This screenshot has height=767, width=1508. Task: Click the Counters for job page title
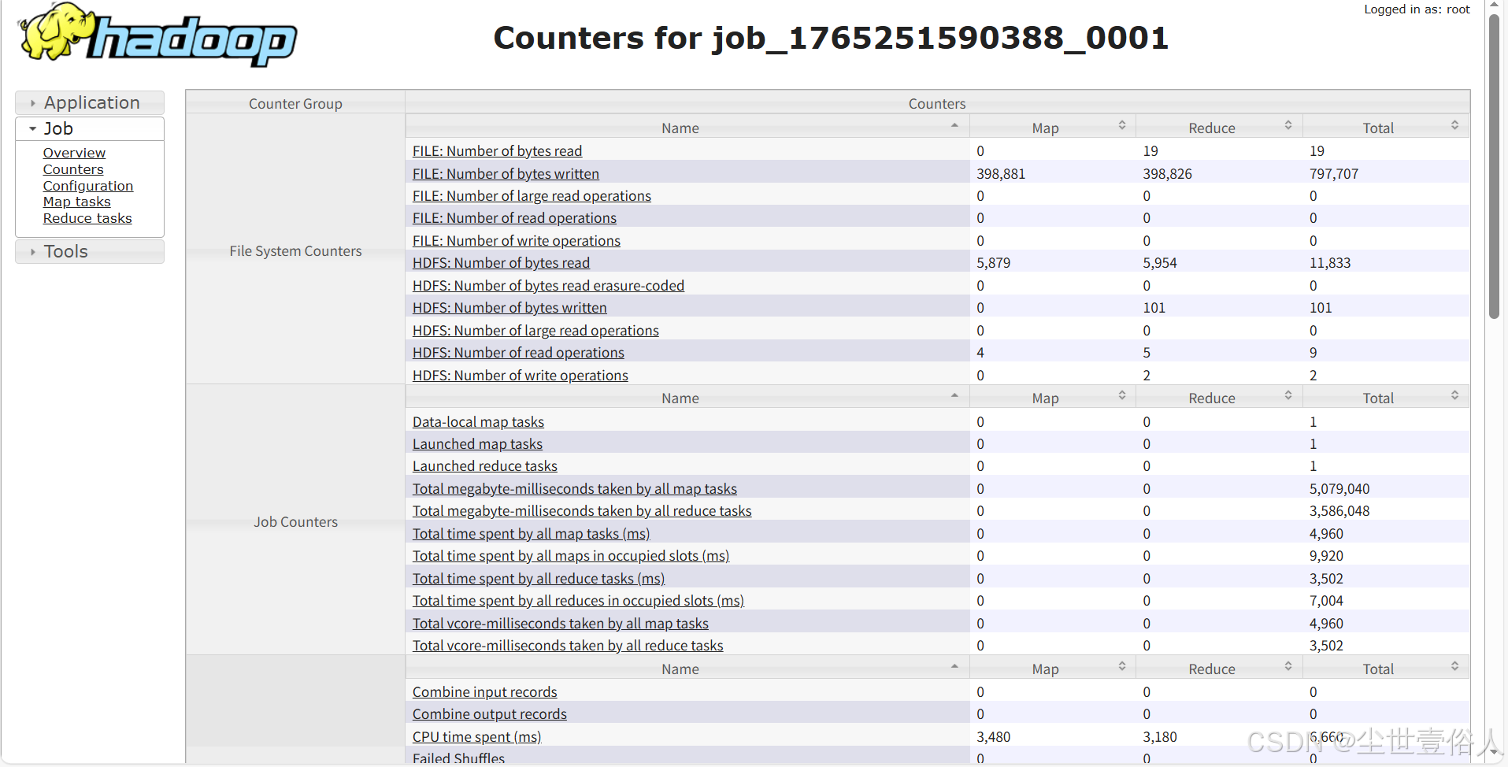[831, 38]
